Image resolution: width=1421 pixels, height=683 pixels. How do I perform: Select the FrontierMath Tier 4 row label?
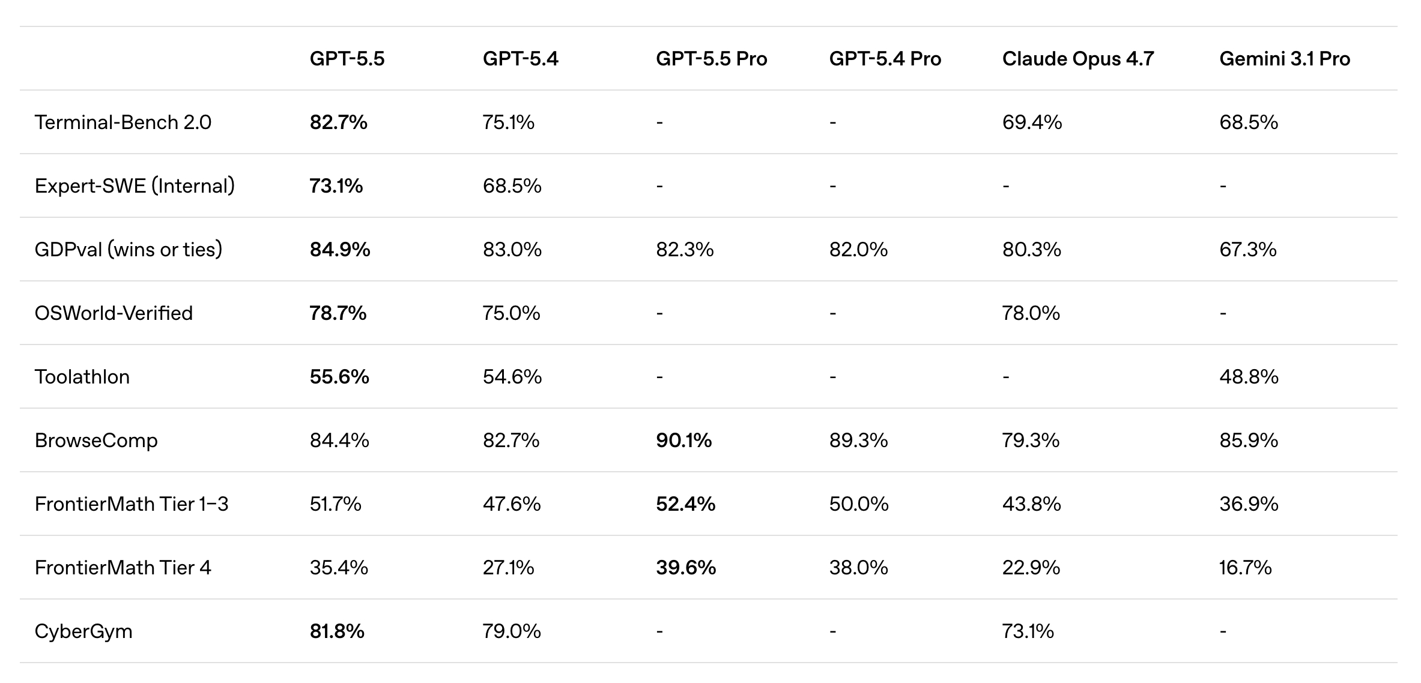pos(123,568)
